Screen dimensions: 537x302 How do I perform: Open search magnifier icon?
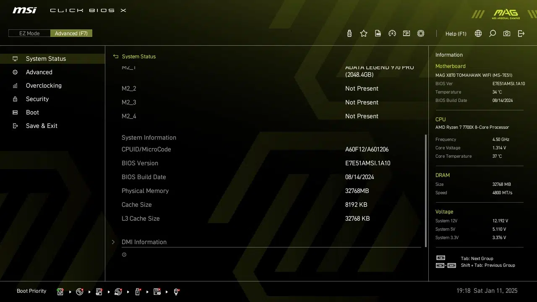(x=493, y=34)
